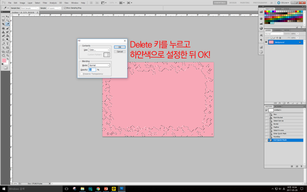Expand the Sample Size dropdown

point(29,8)
